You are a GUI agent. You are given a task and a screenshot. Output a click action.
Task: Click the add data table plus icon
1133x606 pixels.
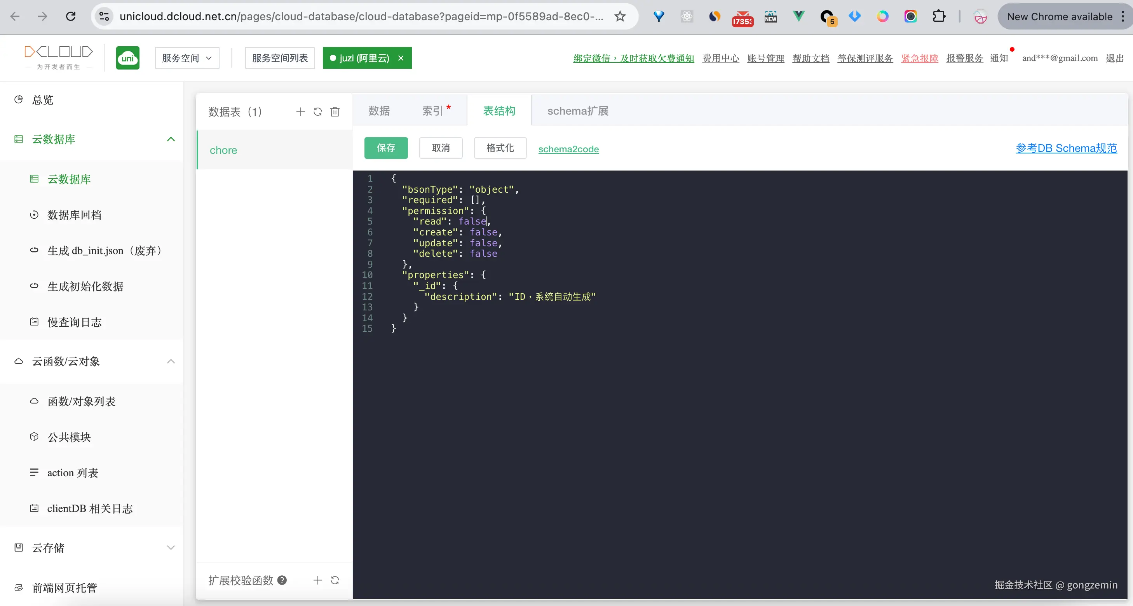300,112
